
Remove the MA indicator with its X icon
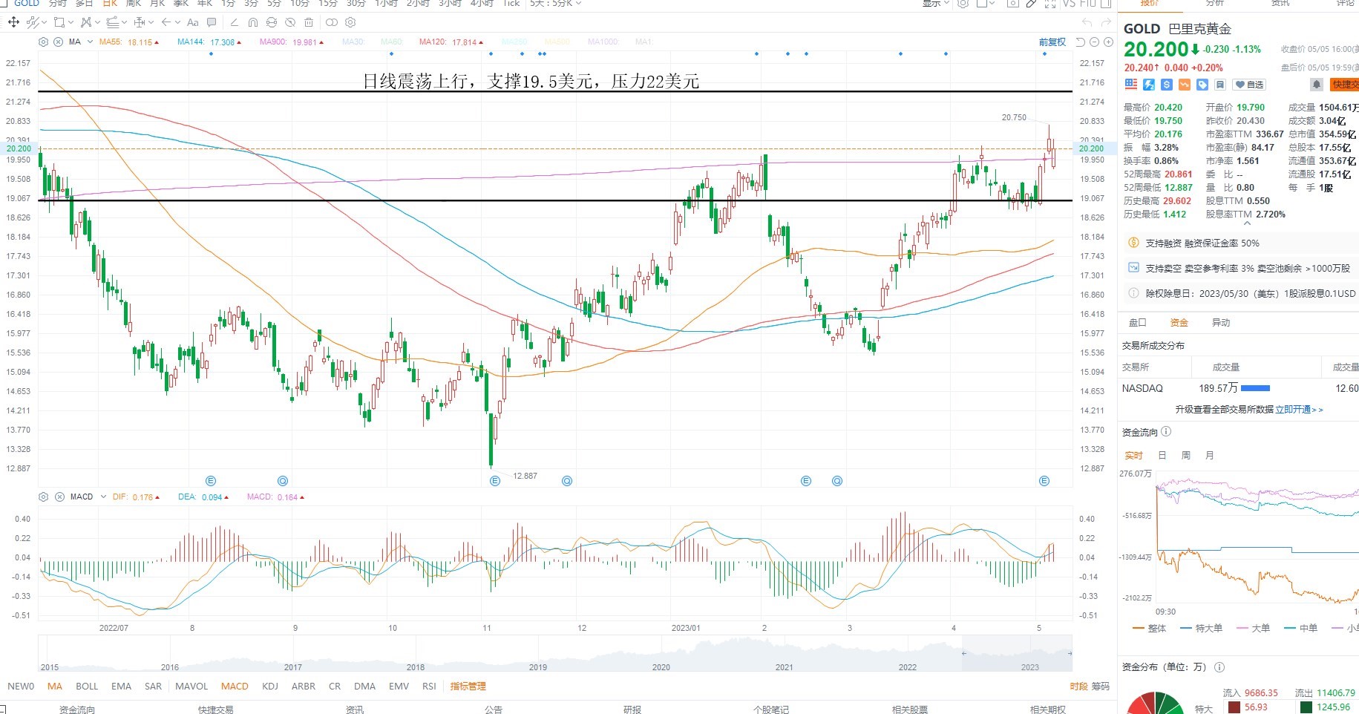pyautogui.click(x=58, y=42)
